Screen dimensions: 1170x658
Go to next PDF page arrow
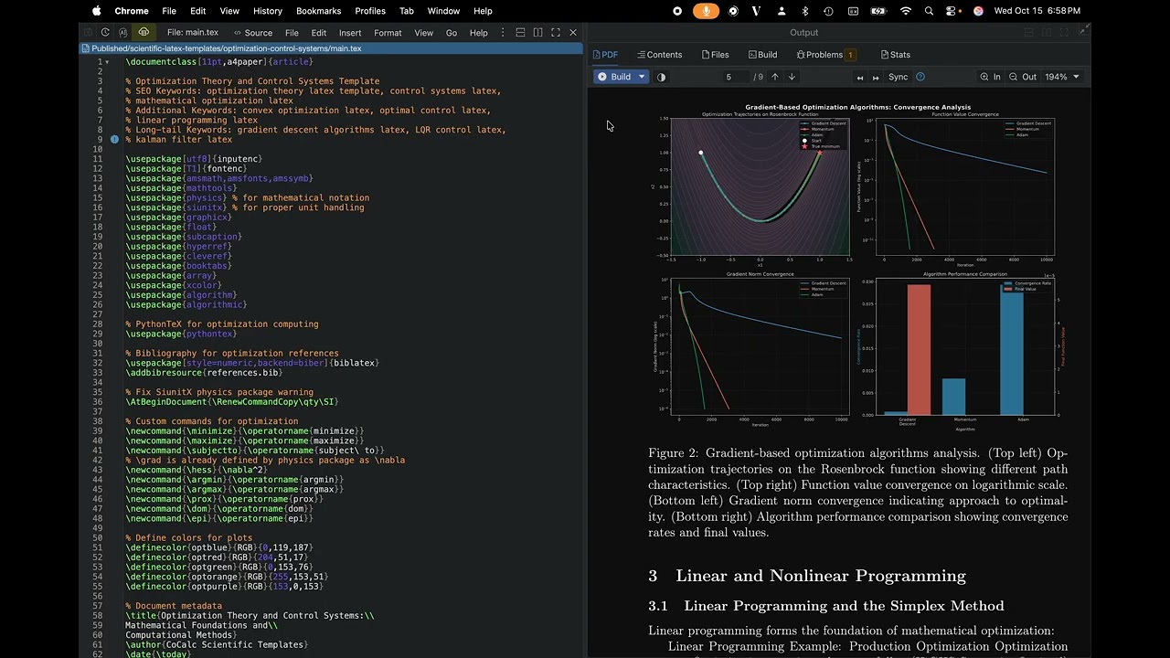[x=792, y=77]
